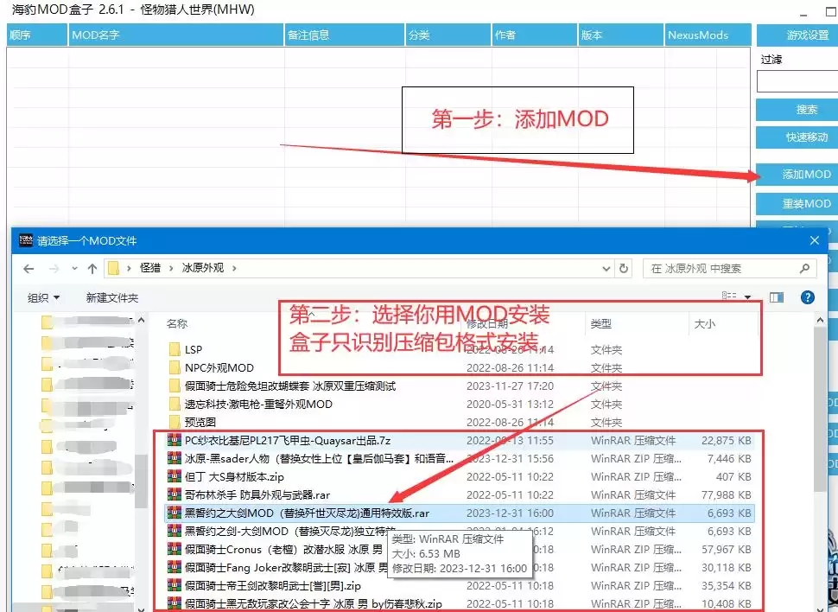The height and width of the screenshot is (612, 838).
Task: Sort files by 类型 column
Action: coord(601,323)
